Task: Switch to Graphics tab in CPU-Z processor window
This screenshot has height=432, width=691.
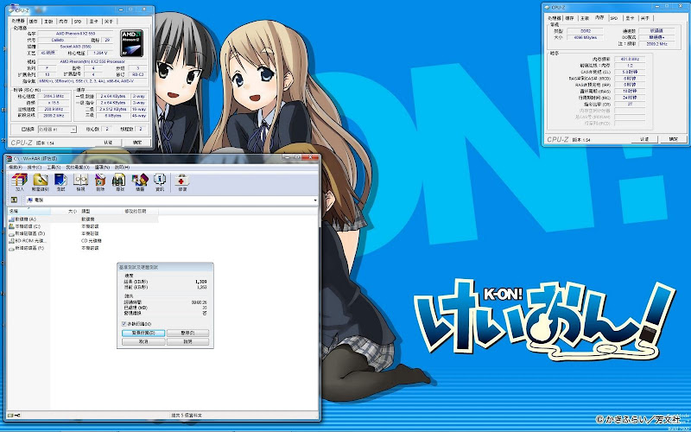Action: click(93, 21)
